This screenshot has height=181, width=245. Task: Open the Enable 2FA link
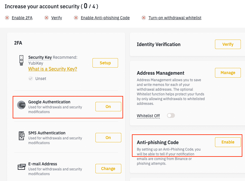click(22, 18)
